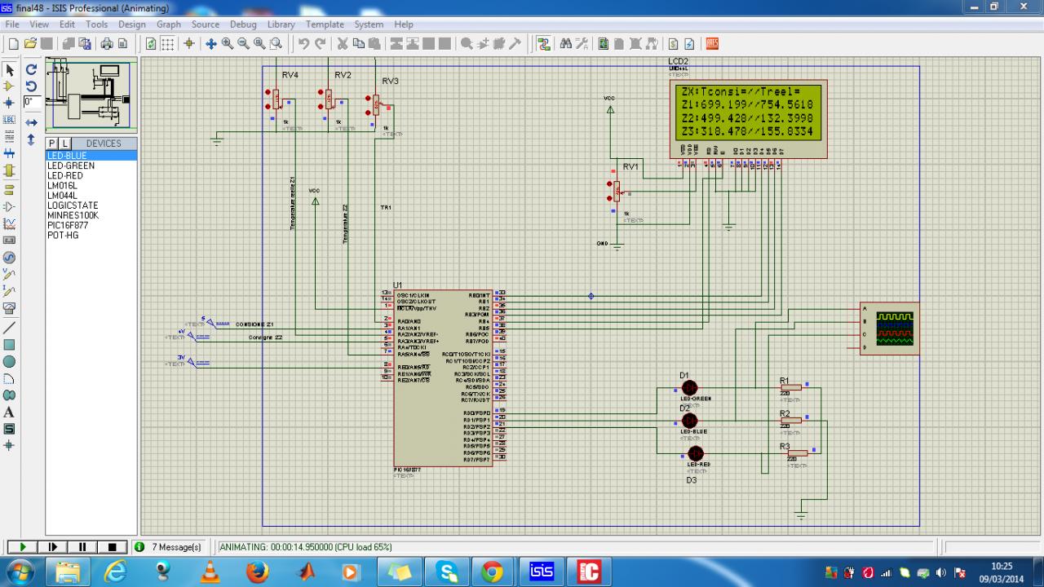Select the 2D graphics line tool

10,327
